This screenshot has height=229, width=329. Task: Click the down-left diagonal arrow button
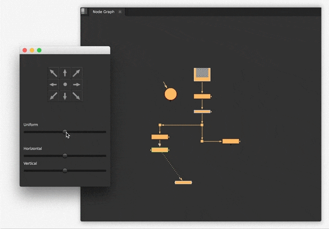pyautogui.click(x=54, y=96)
